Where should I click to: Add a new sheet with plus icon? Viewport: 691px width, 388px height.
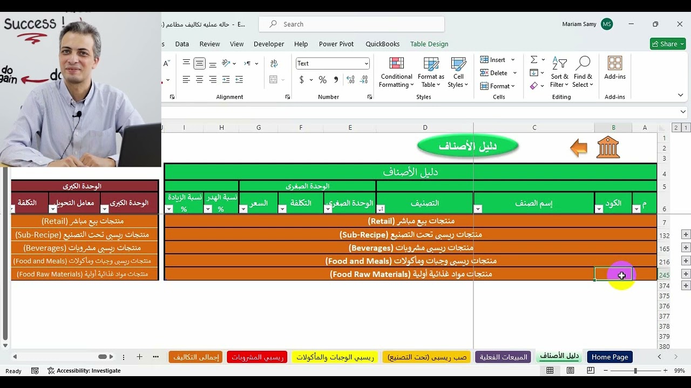pyautogui.click(x=139, y=357)
